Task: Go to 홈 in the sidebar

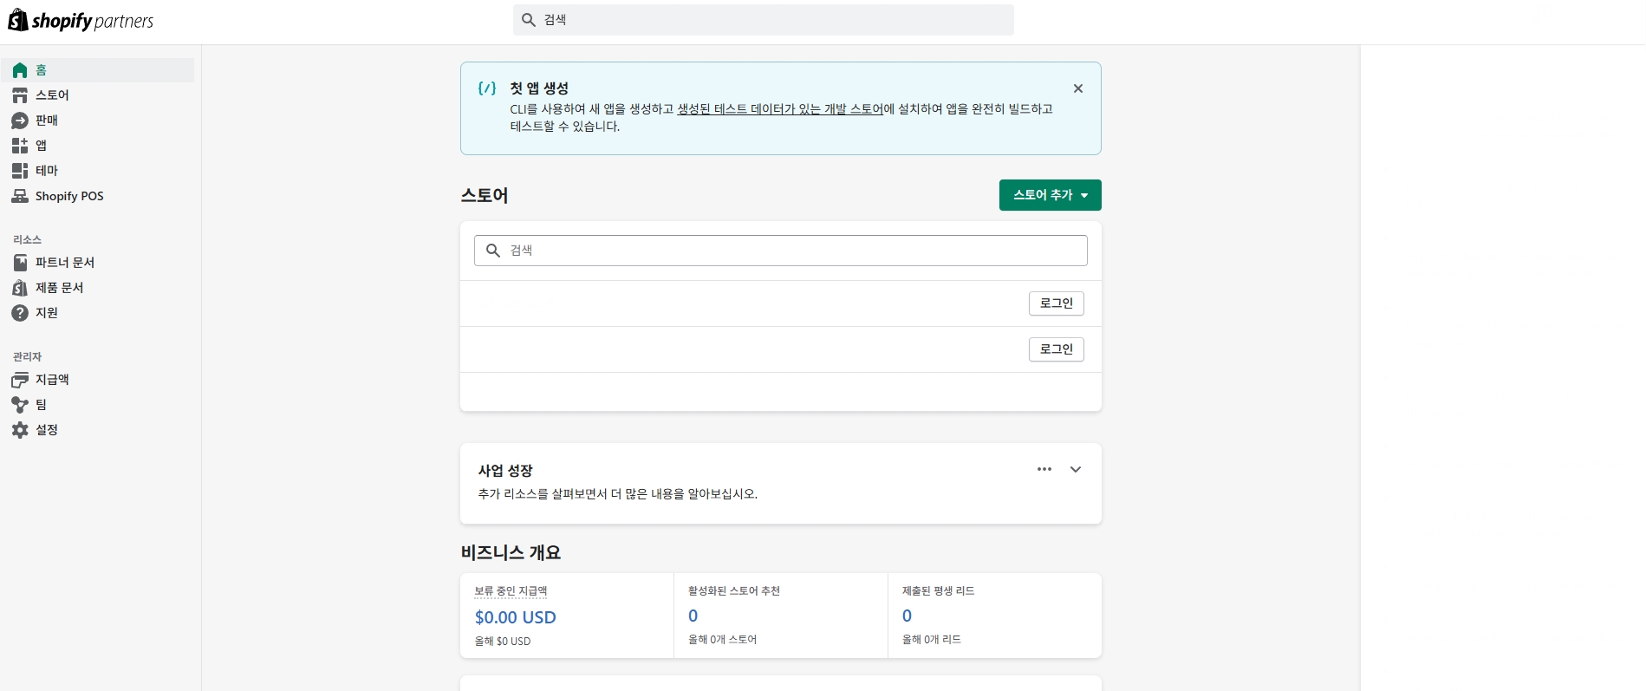Action: pos(41,70)
